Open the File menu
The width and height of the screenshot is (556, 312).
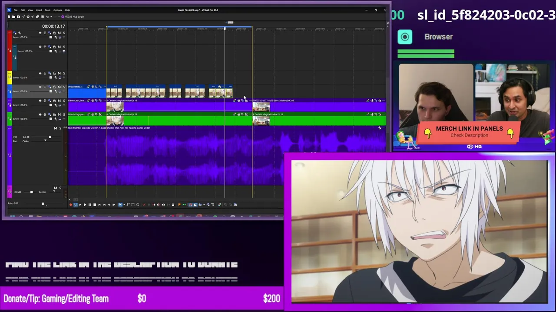pos(16,10)
